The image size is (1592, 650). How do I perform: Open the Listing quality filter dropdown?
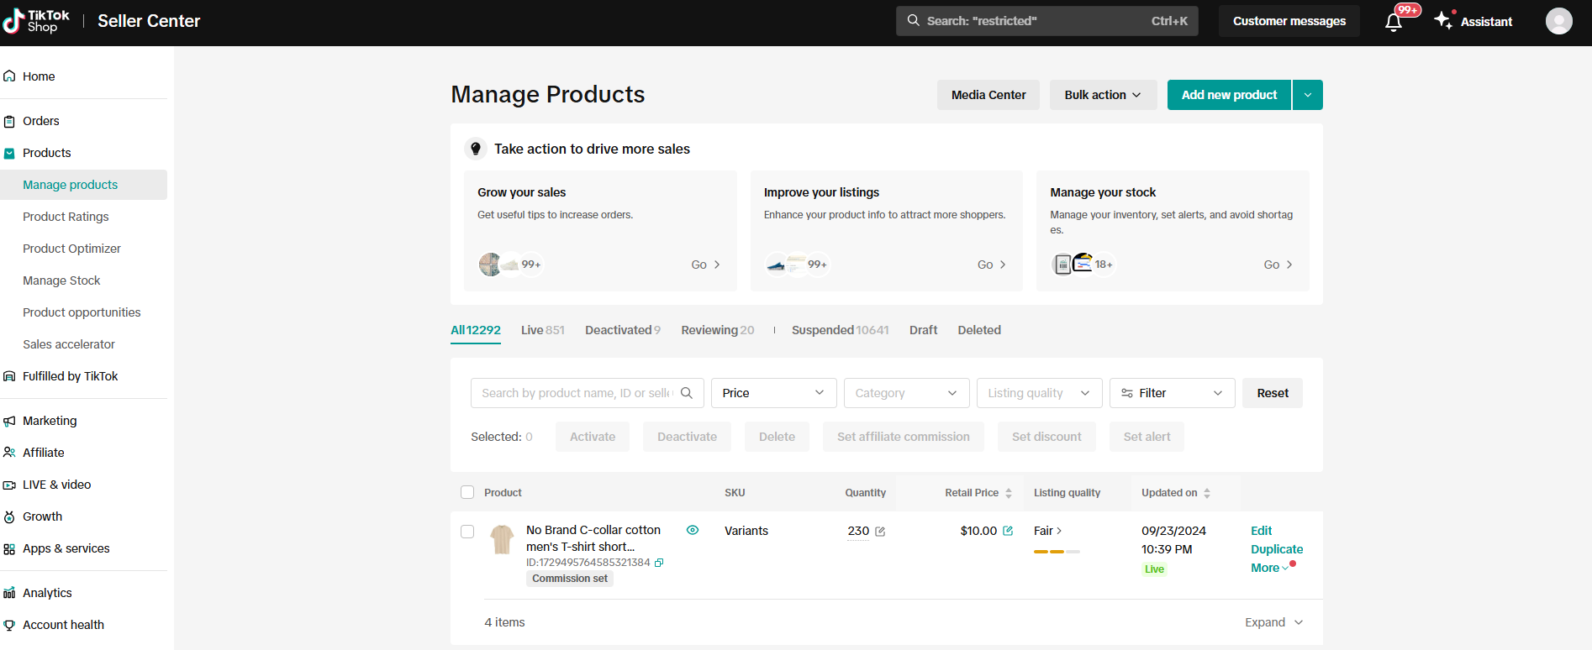(x=1038, y=393)
